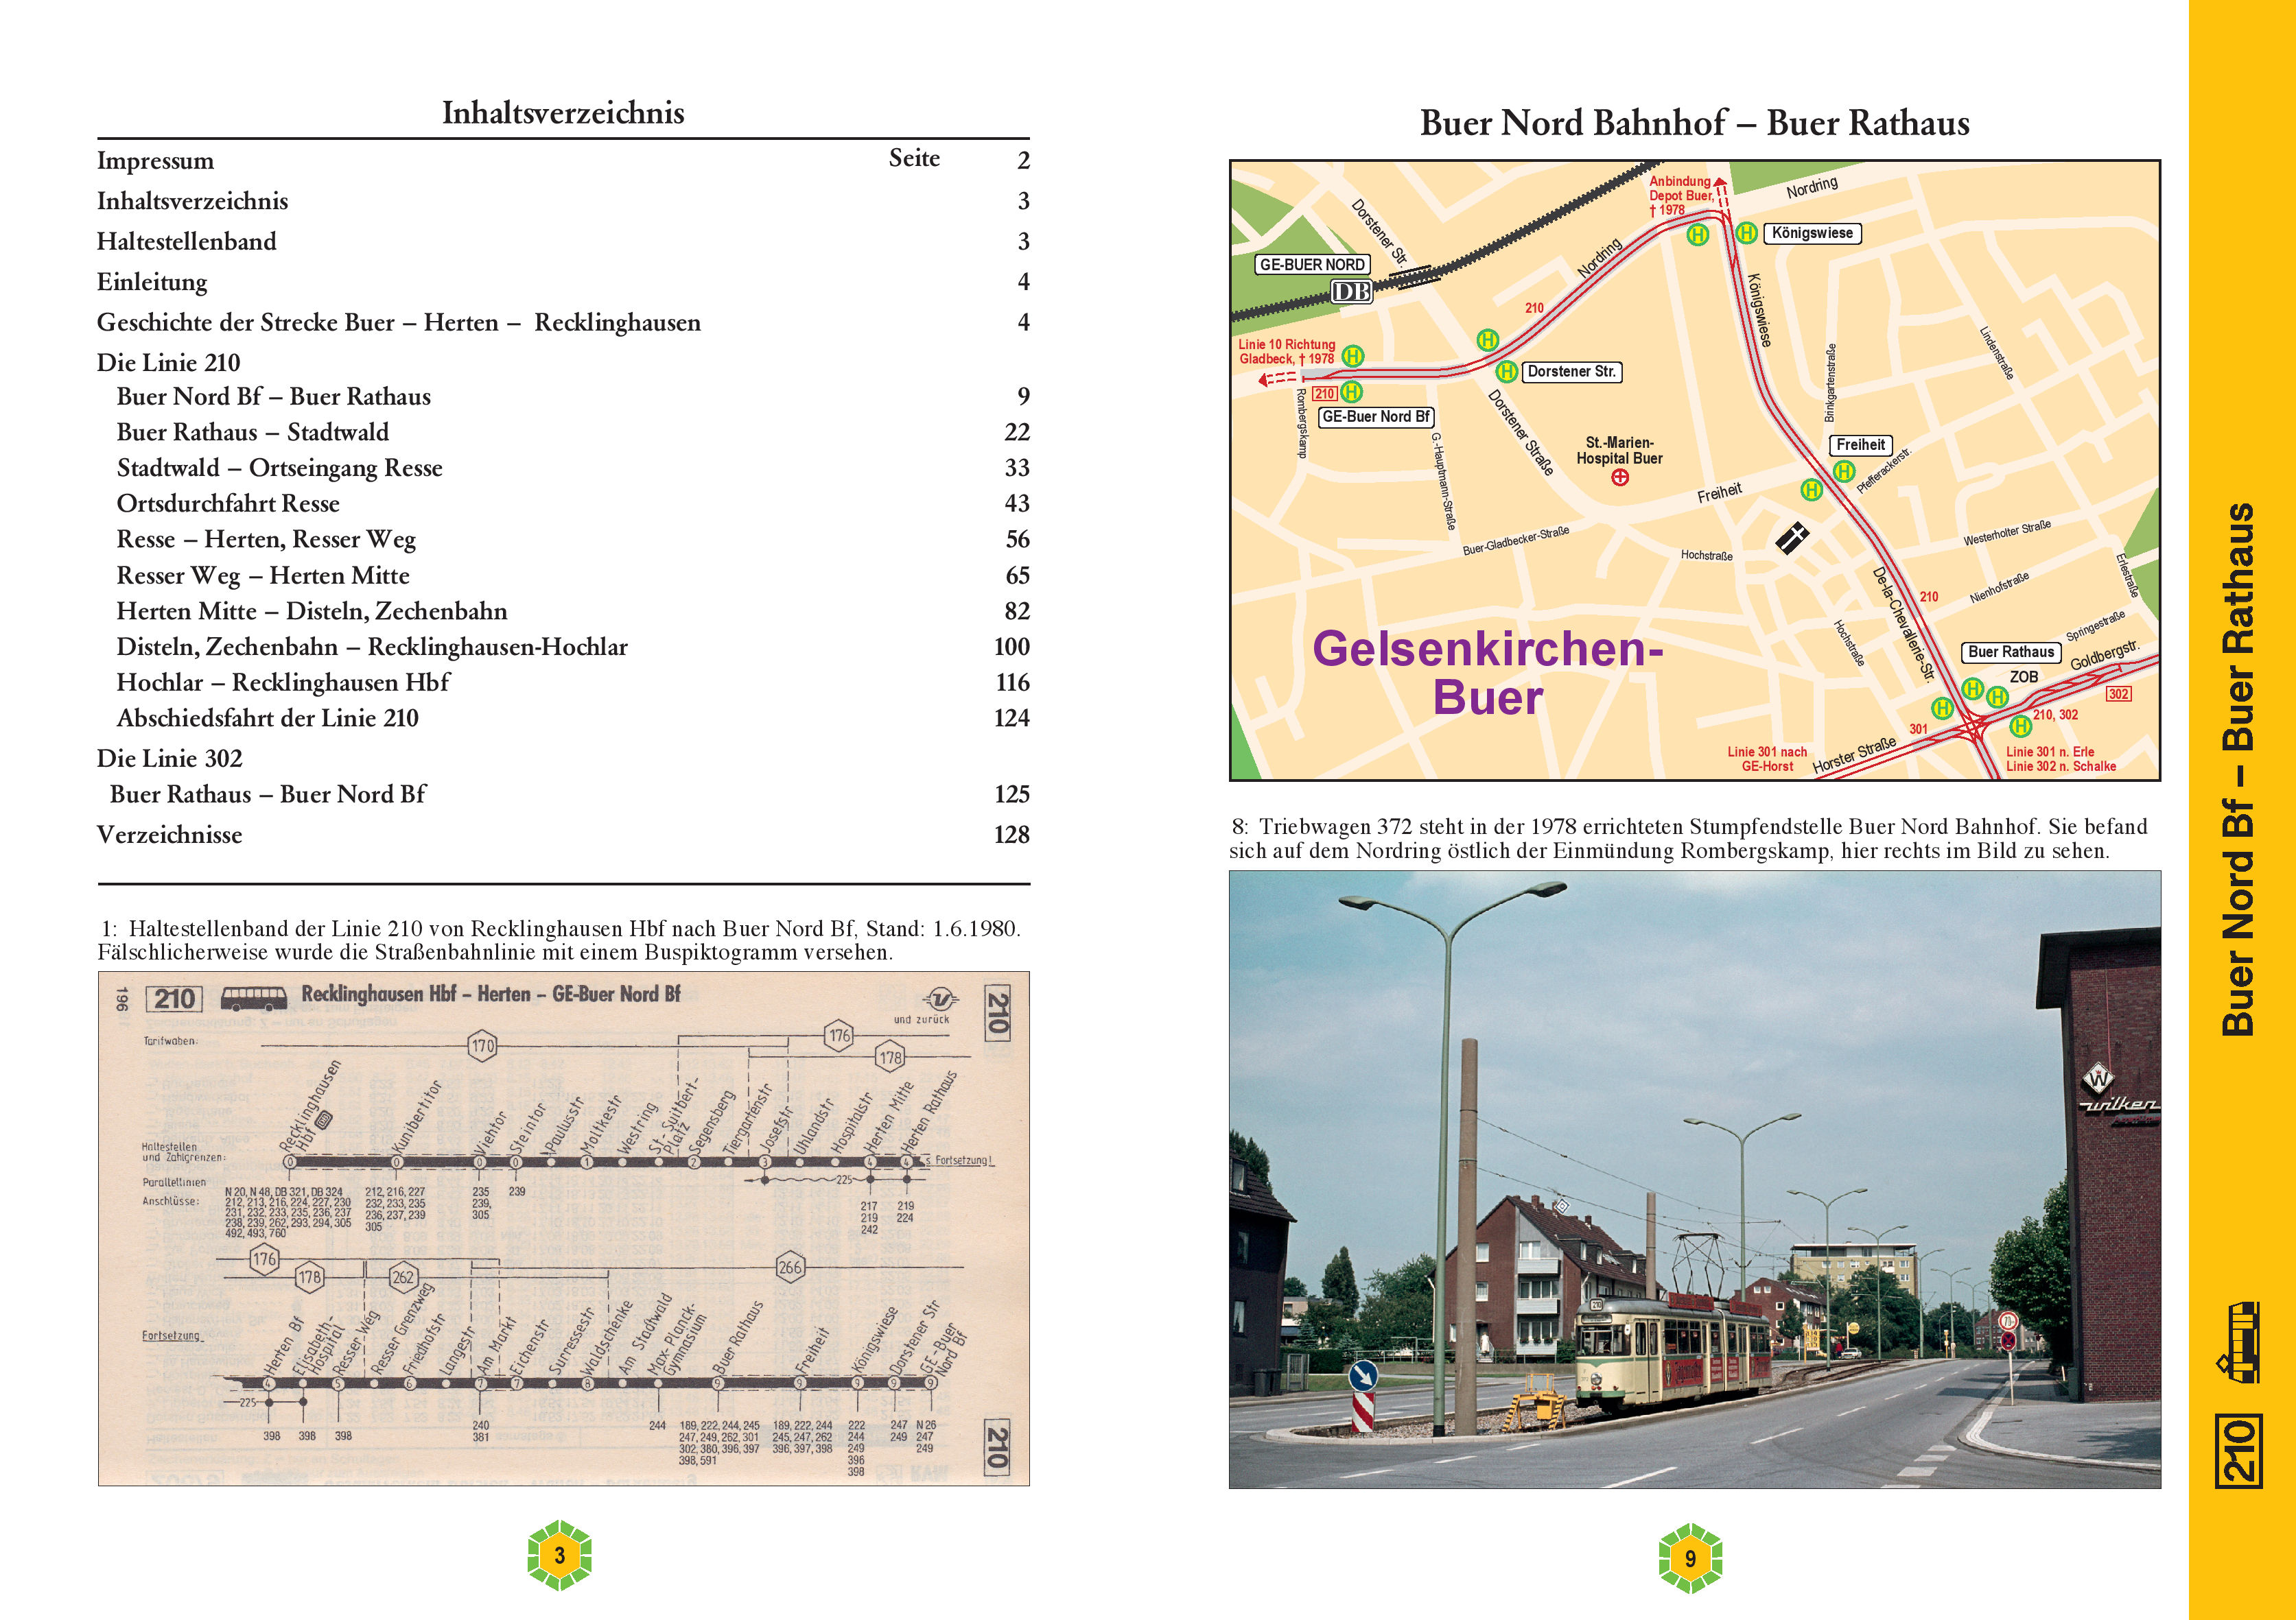Click the H stop icon beside Königswiese label
2296x1620 pixels.
(x=1746, y=233)
